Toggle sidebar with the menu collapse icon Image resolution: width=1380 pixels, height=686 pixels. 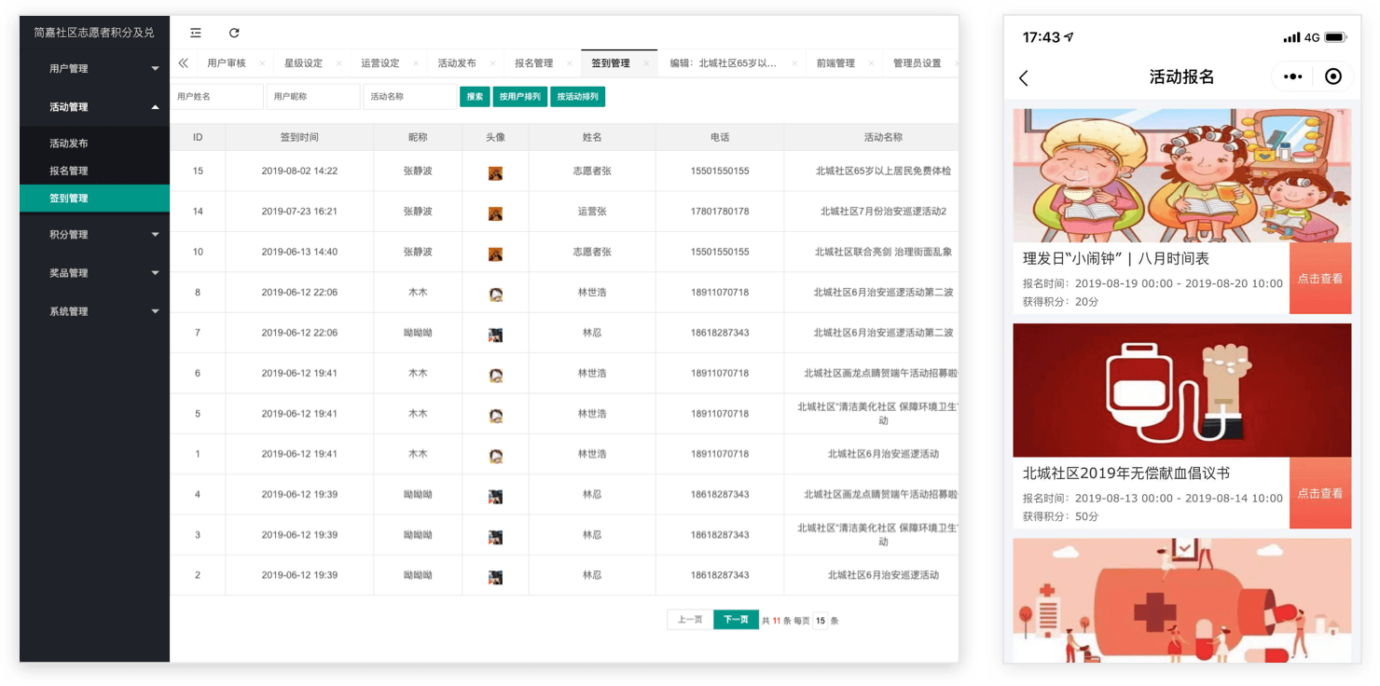point(196,33)
